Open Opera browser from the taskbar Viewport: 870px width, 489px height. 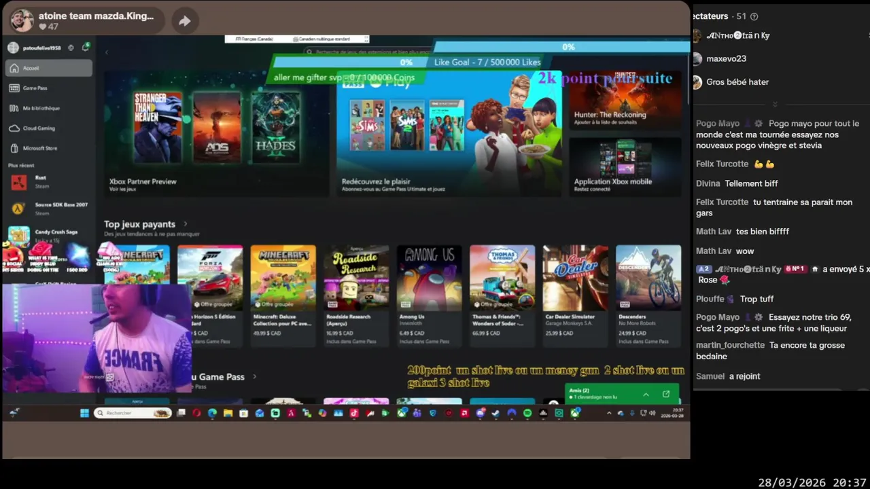tap(196, 413)
